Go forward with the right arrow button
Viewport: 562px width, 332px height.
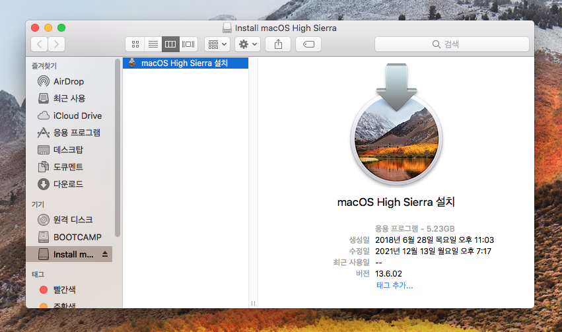click(57, 44)
